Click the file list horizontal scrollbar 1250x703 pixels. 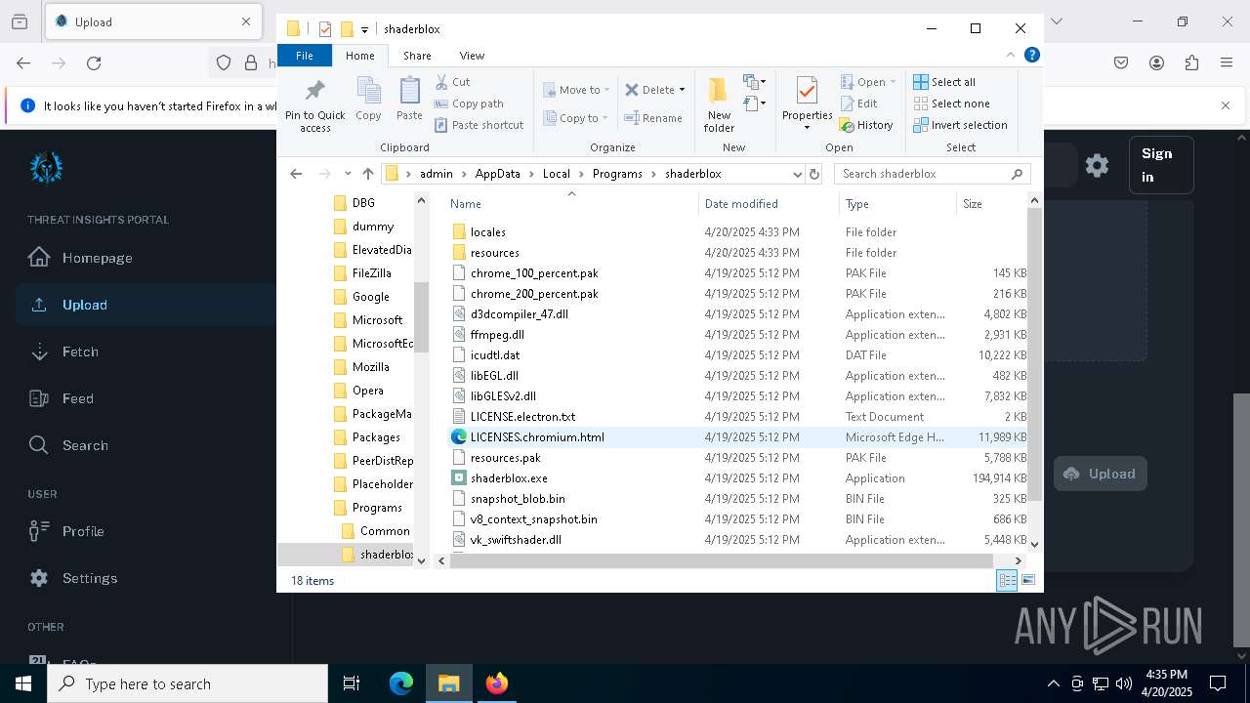click(723, 560)
